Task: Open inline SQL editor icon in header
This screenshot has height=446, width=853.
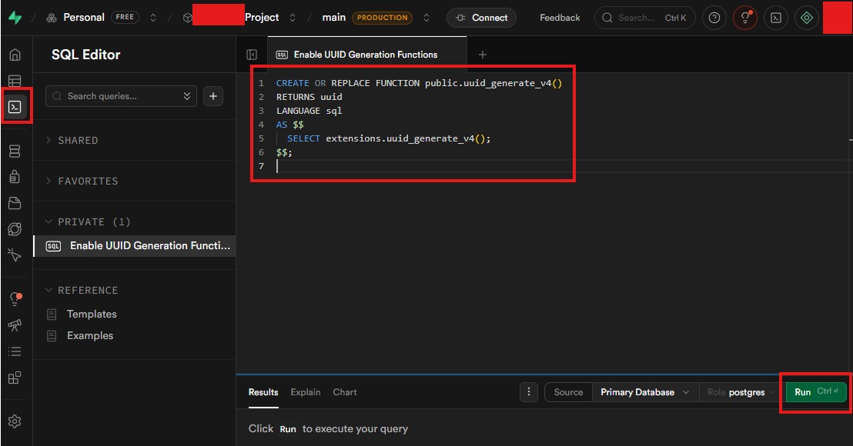Action: click(776, 18)
